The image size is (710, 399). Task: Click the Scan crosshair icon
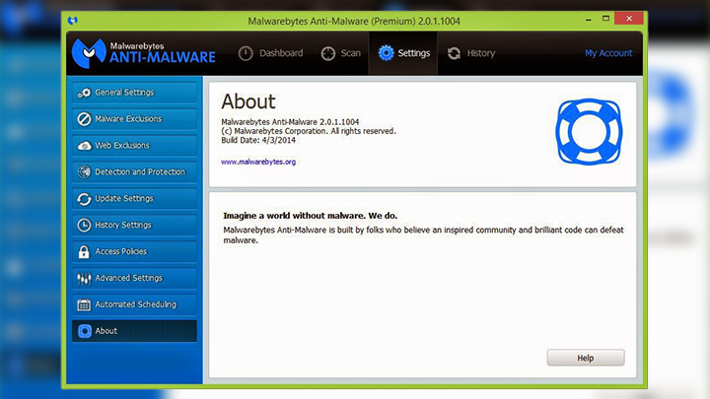(327, 53)
